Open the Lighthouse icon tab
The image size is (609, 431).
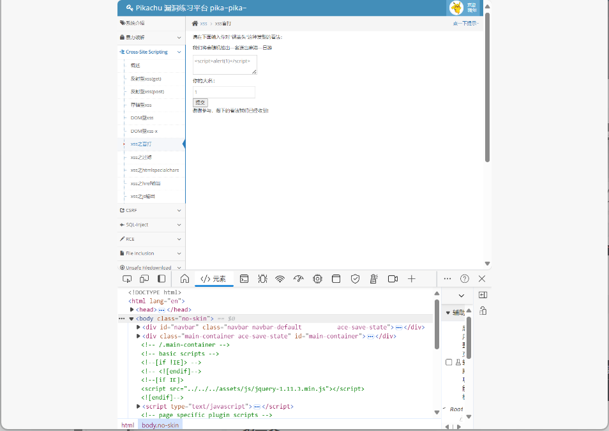[x=373, y=278]
